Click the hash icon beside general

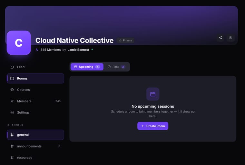point(12,135)
